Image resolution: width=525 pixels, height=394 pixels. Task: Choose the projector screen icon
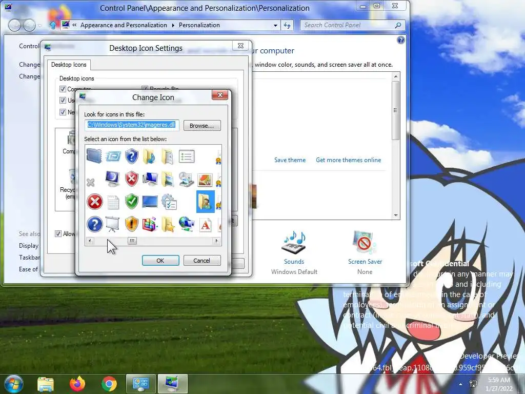112,224
